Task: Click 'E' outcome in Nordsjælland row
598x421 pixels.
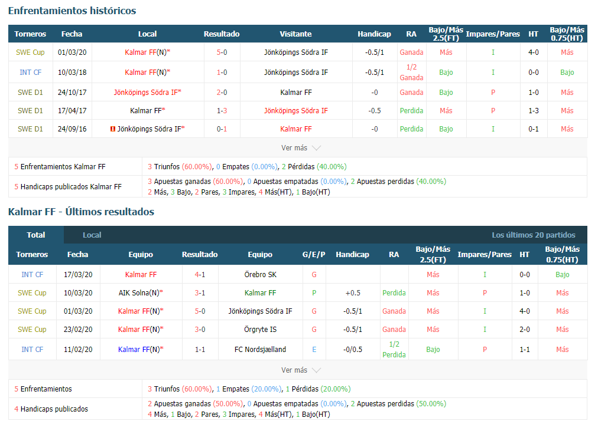Action: click(x=314, y=350)
